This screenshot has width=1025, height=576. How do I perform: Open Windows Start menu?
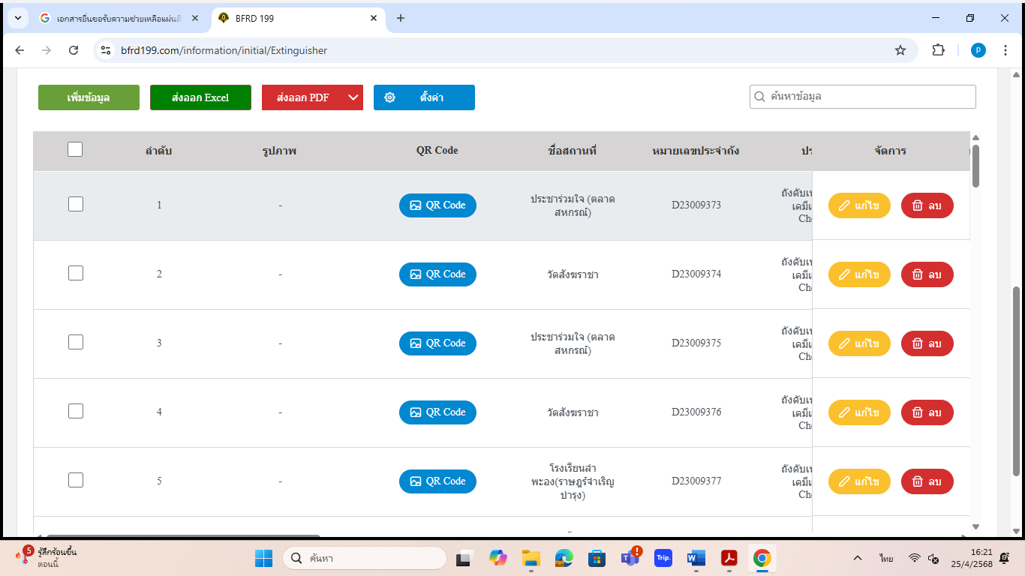pos(264,558)
